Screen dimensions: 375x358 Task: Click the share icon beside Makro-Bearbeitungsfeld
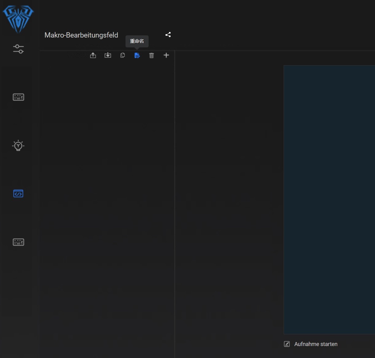(x=168, y=35)
